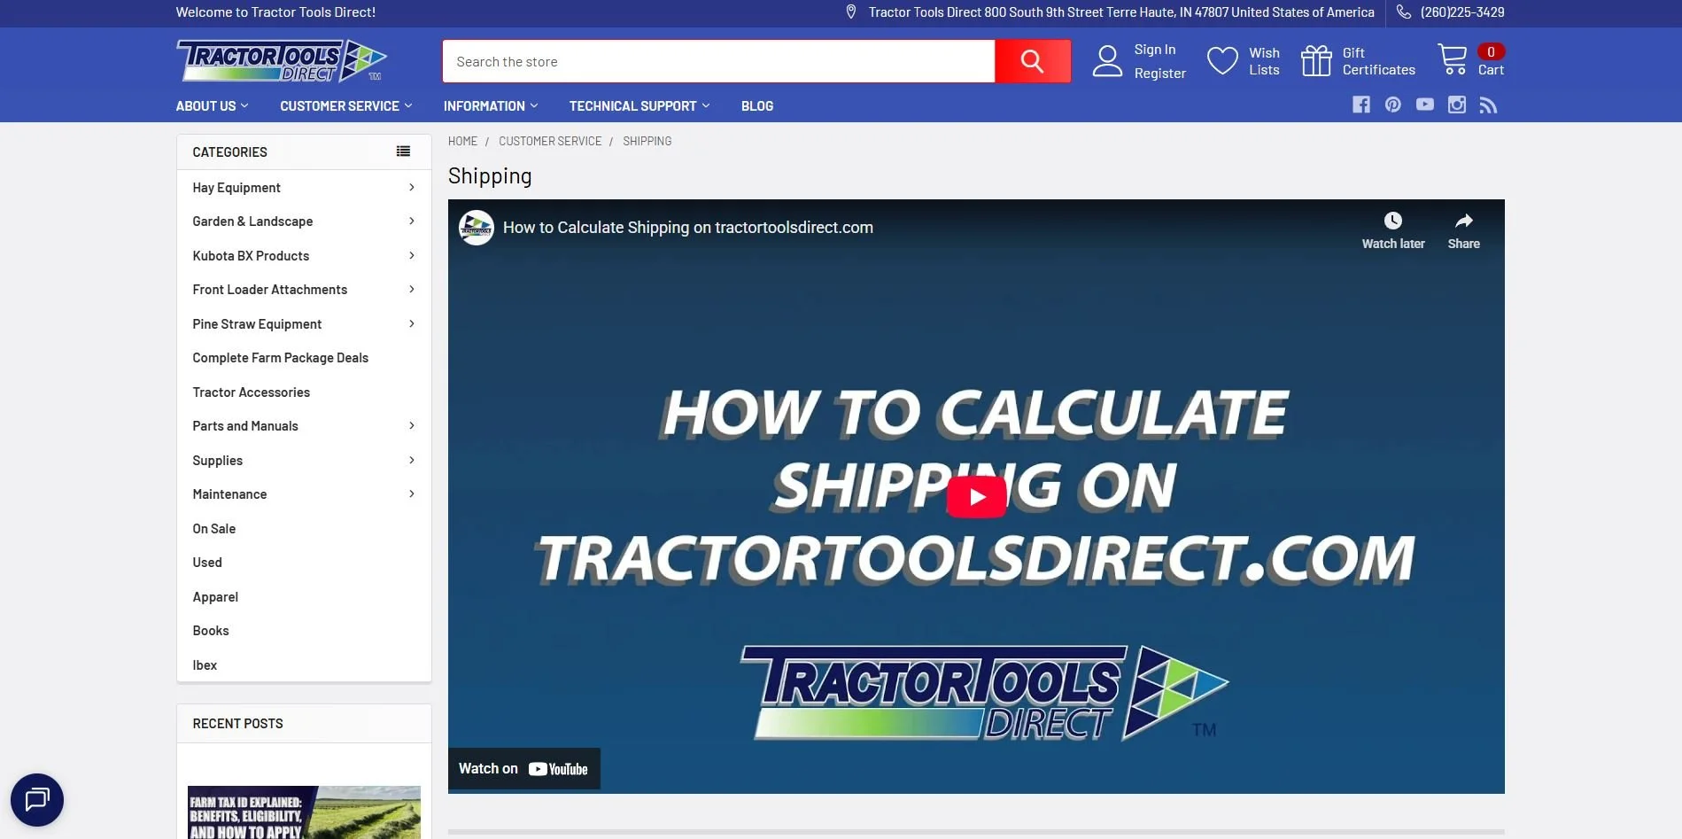The image size is (1682, 839).
Task: Expand Hay Equipment category chevron
Action: coord(412,188)
